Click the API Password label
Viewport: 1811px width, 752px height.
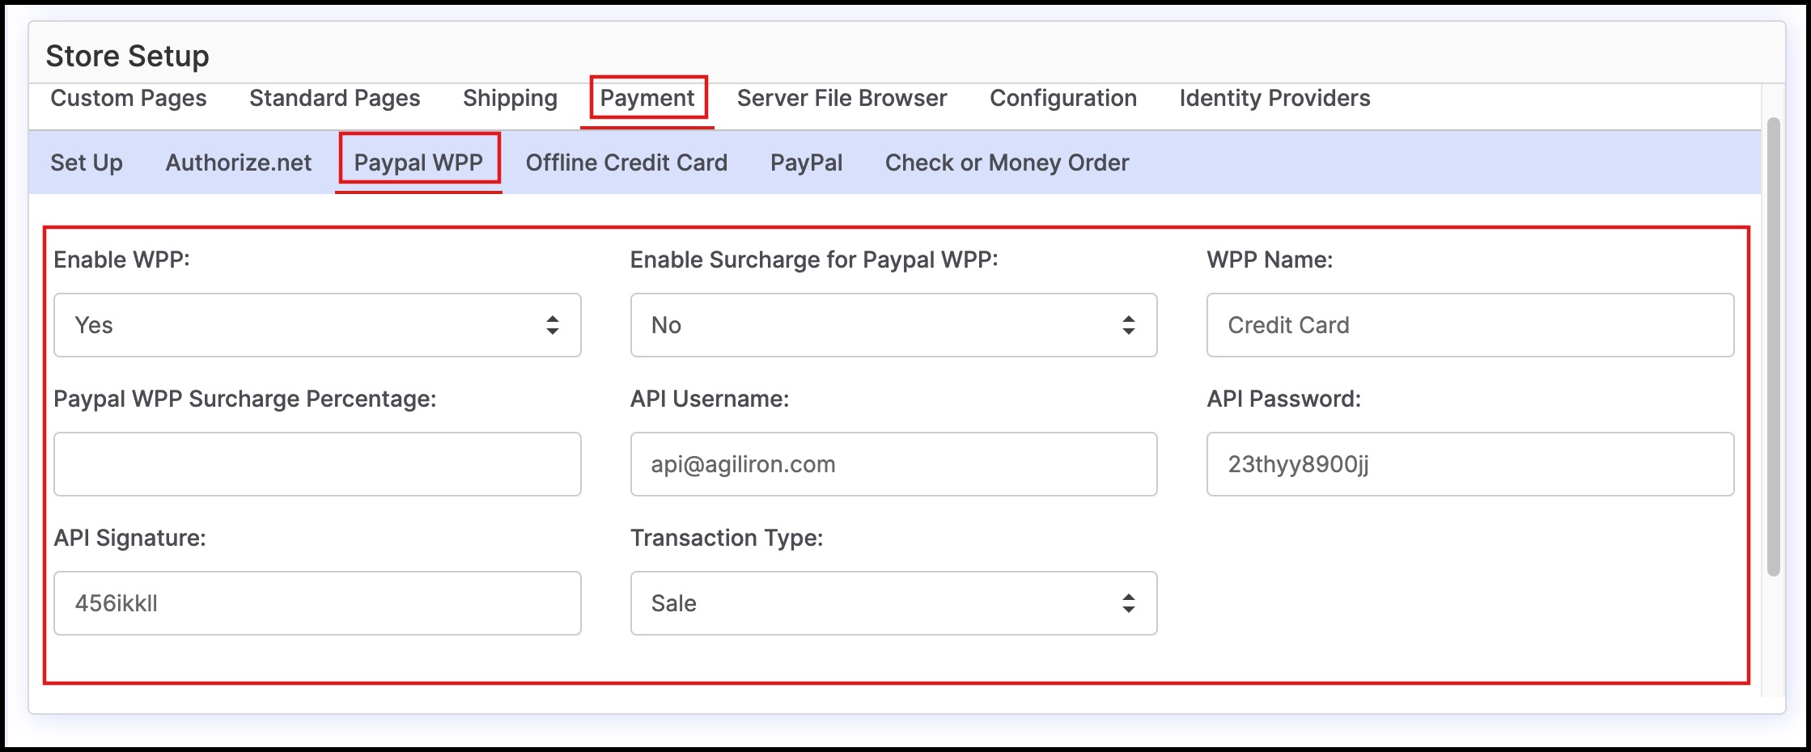(x=1284, y=399)
